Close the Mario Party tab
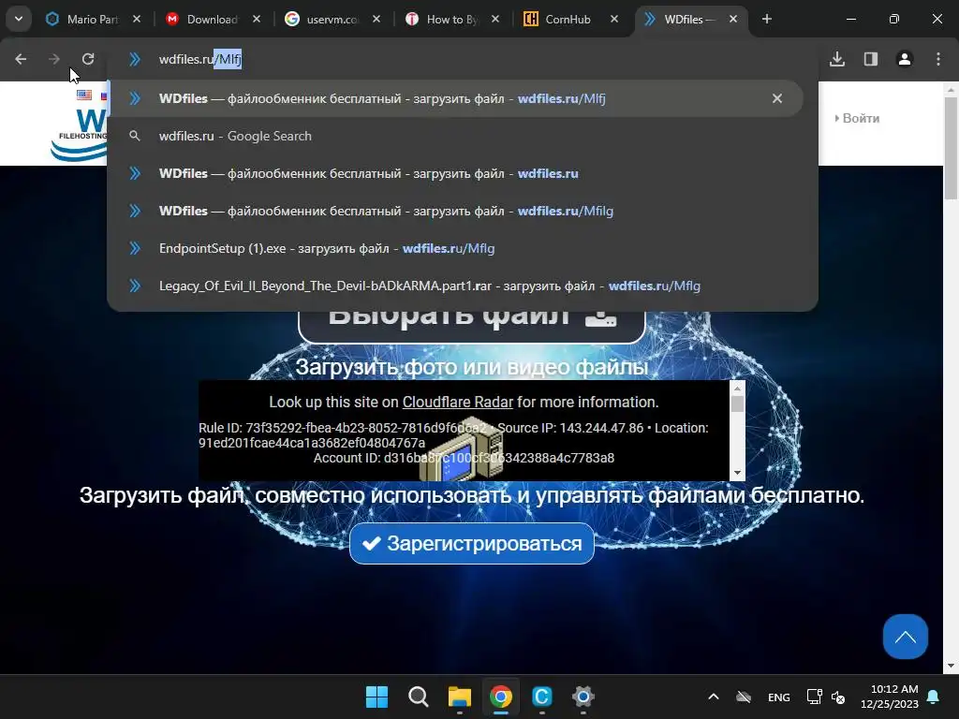Screen dimensions: 959x719 click(137, 19)
